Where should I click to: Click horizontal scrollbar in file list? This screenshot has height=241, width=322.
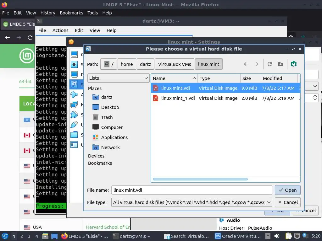pos(200,179)
